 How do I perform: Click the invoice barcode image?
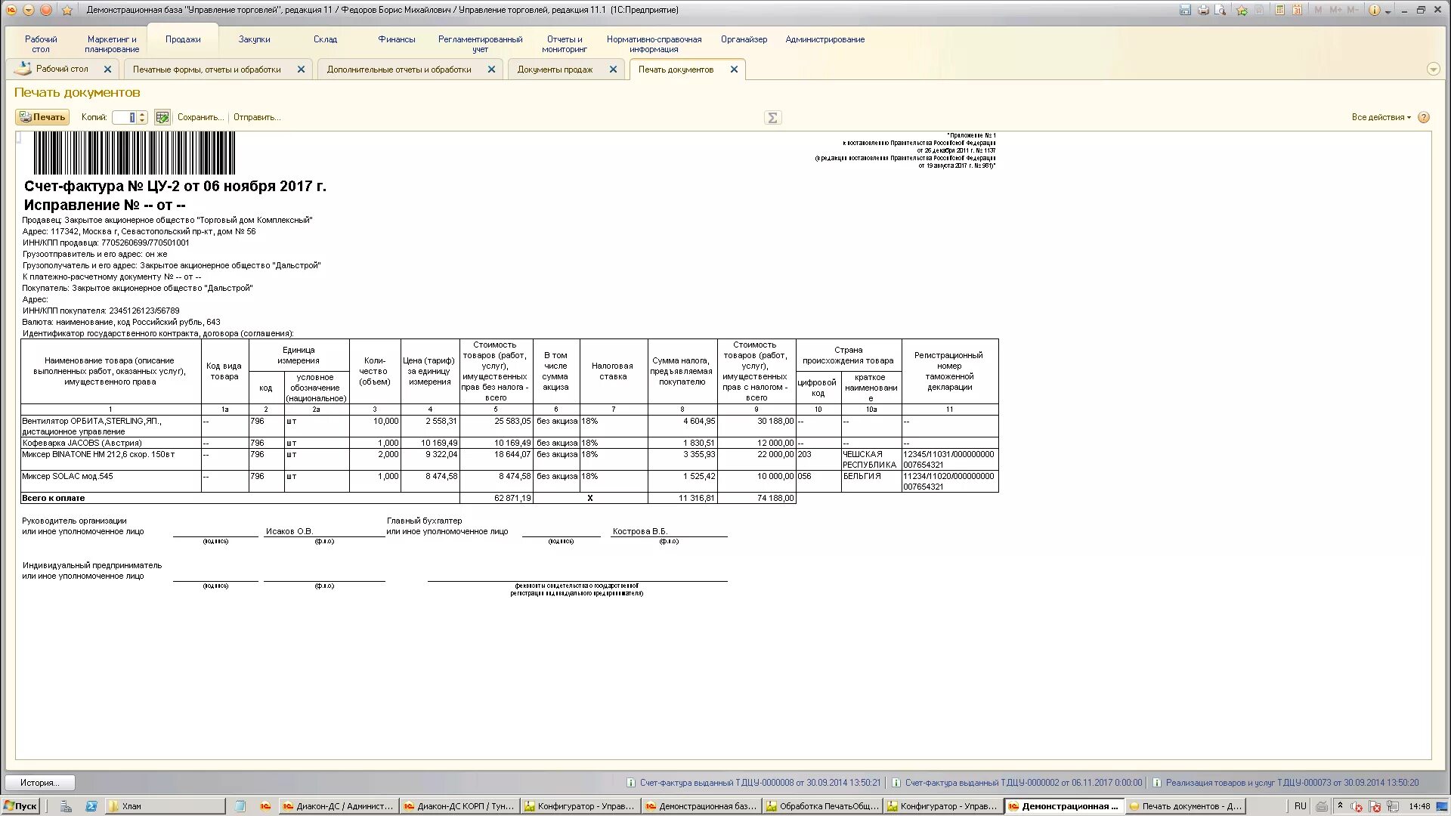click(x=134, y=153)
